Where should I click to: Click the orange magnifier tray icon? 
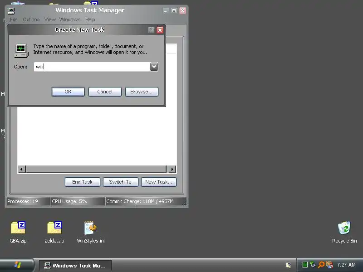click(321, 264)
